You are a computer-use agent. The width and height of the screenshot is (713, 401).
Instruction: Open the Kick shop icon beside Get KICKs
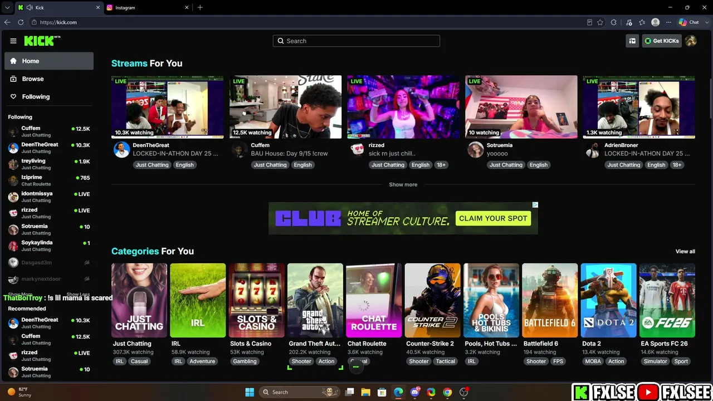click(x=632, y=41)
